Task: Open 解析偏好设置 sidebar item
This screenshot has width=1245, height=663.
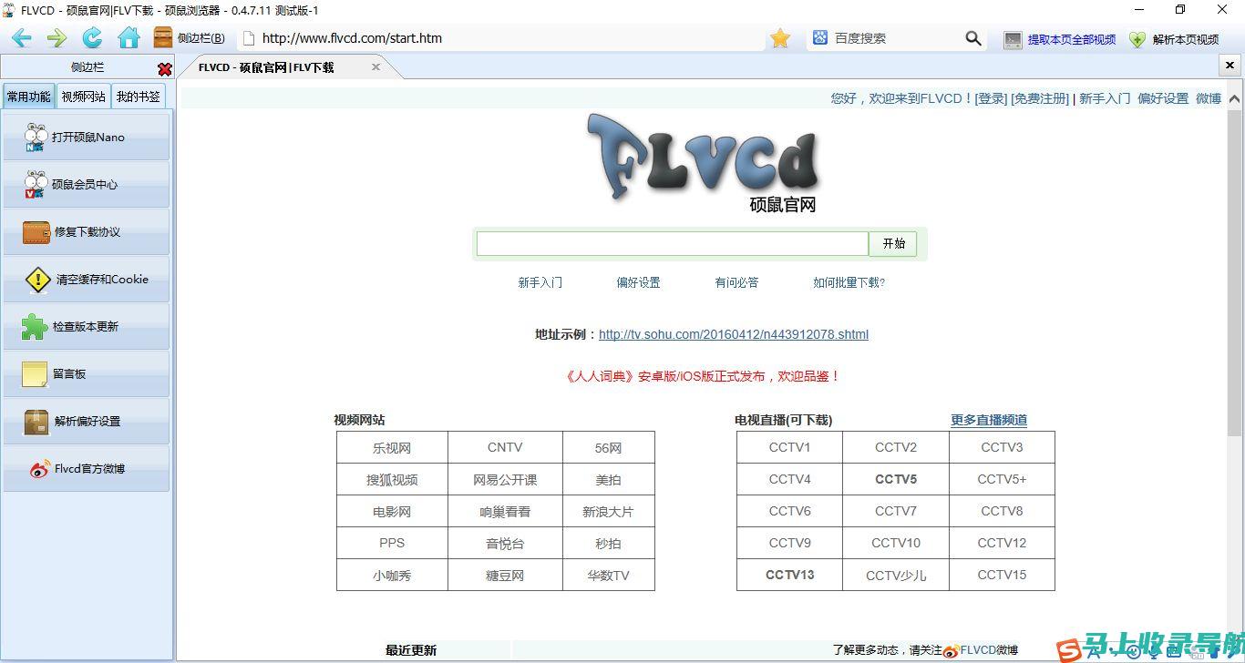Action: pos(87,421)
